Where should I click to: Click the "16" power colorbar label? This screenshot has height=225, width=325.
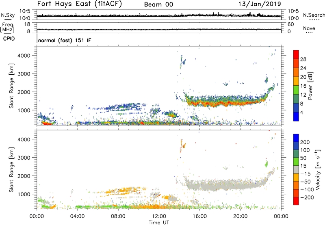pyautogui.click(x=303, y=86)
